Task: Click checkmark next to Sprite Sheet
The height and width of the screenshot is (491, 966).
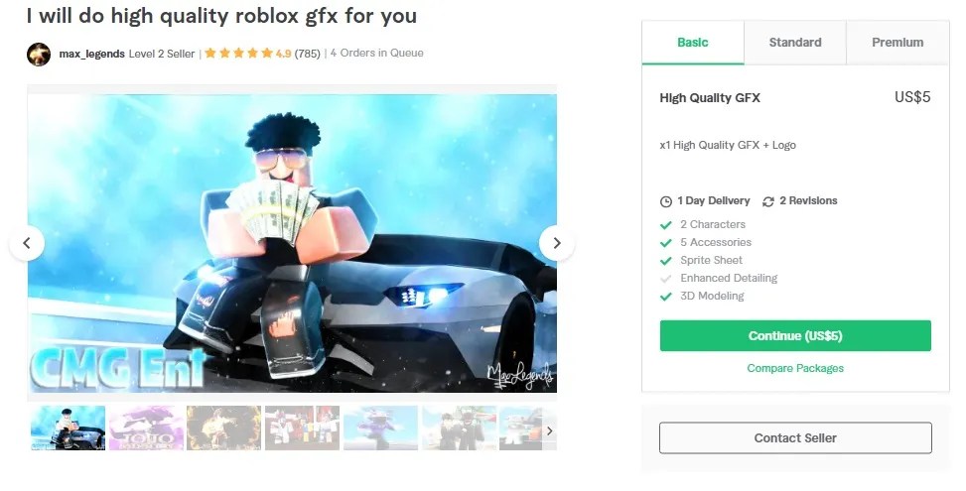Action: pos(665,260)
